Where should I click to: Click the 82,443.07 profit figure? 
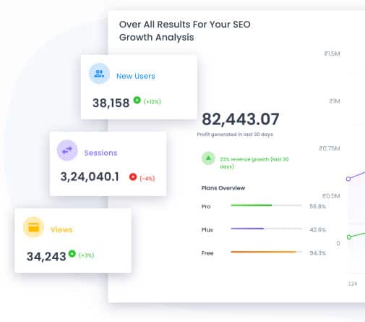click(x=241, y=119)
